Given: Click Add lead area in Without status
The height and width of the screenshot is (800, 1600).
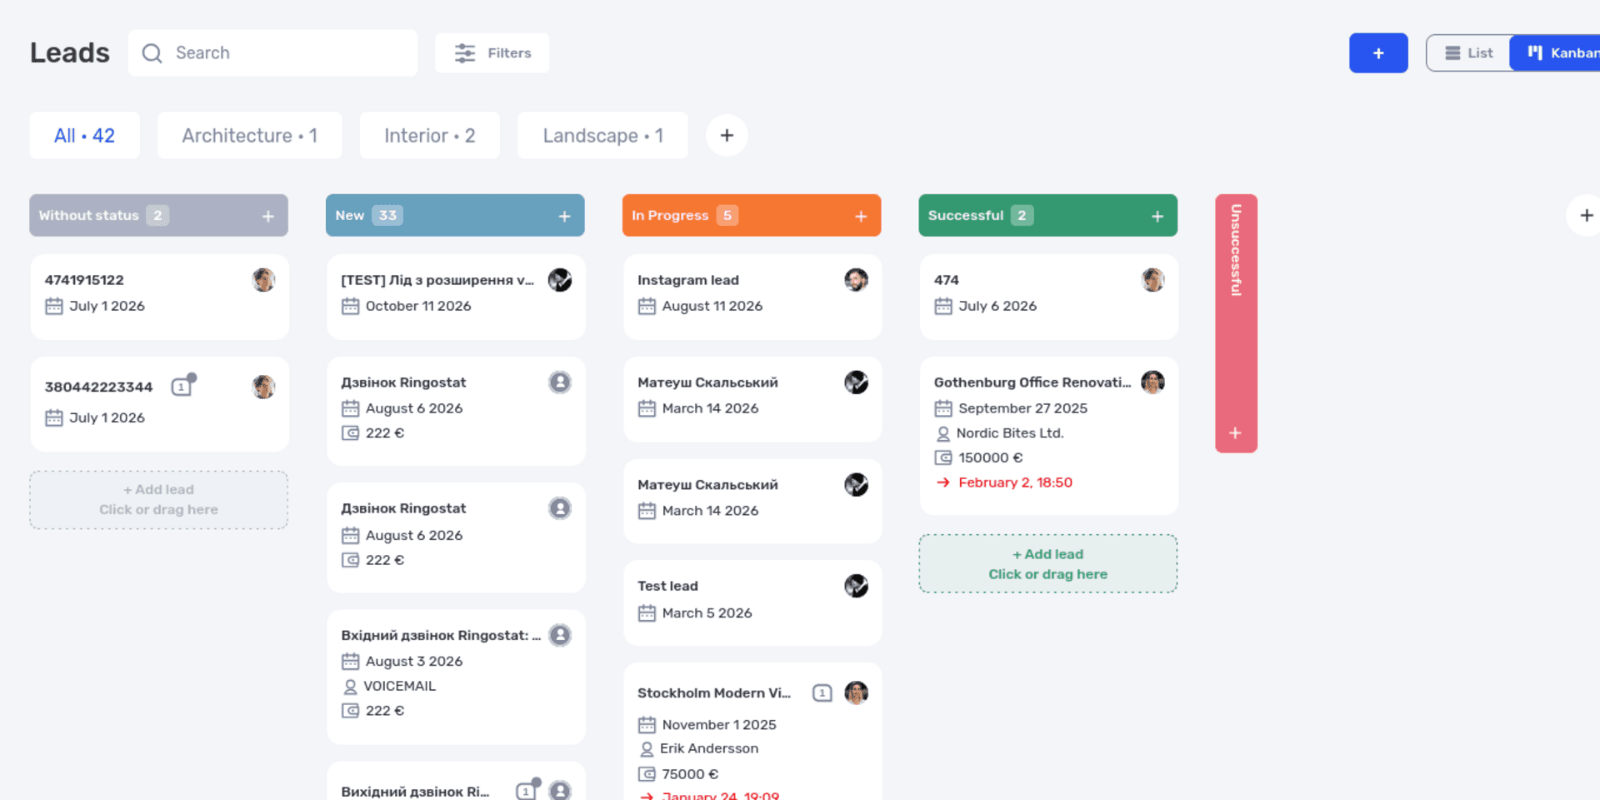Looking at the screenshot, I should click(158, 499).
